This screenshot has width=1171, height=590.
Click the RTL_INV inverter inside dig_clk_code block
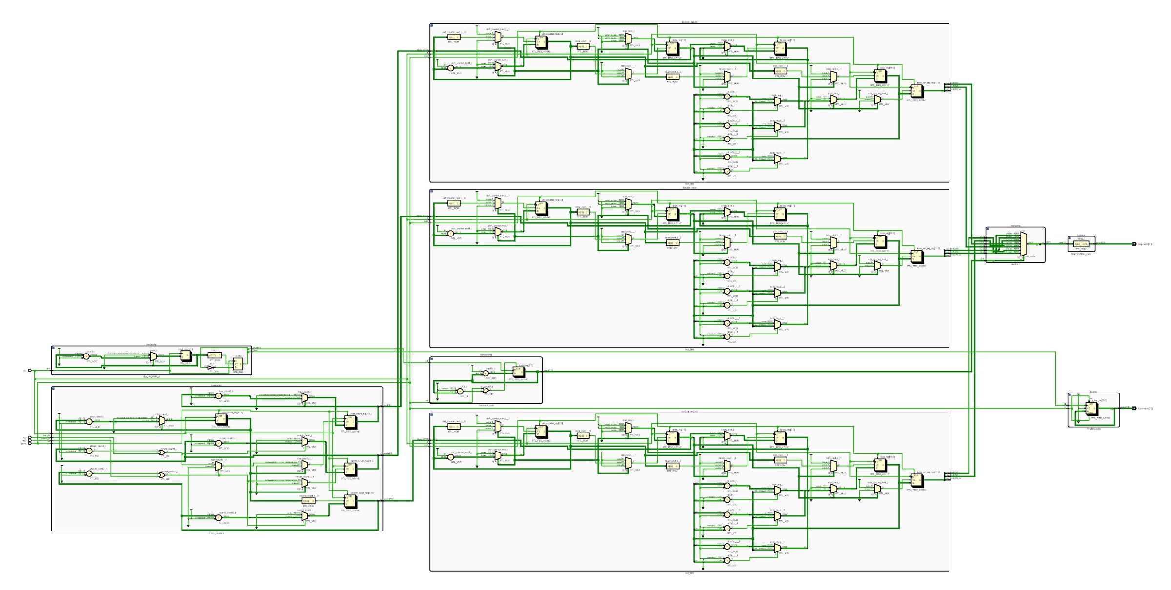click(x=210, y=367)
